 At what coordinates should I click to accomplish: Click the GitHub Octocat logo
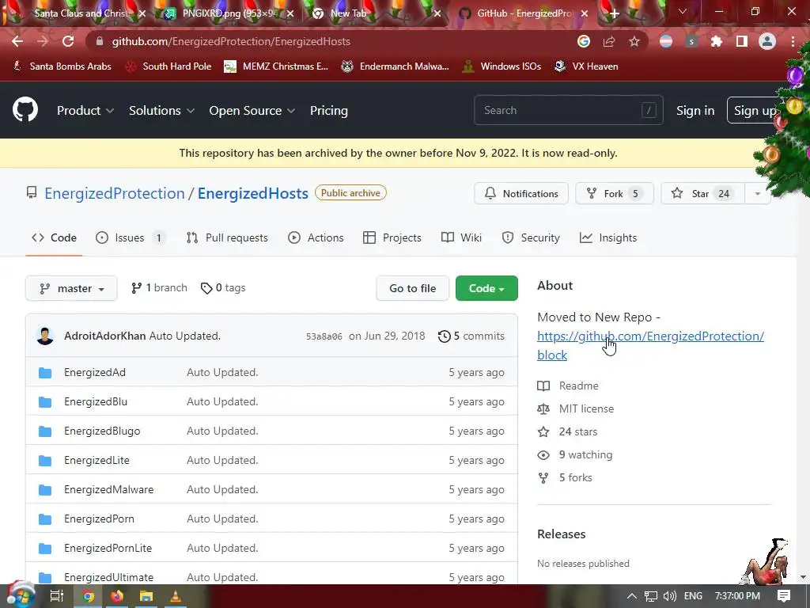(x=25, y=109)
